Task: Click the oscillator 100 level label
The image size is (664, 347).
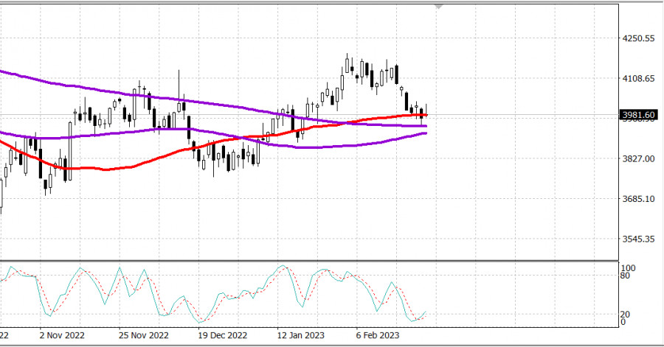Action: click(x=628, y=268)
